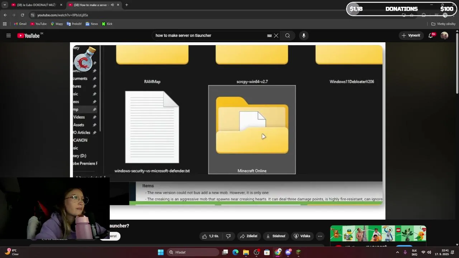Open the SLK keyboard language switcher
This screenshot has height=258, width=459.
click(414, 252)
